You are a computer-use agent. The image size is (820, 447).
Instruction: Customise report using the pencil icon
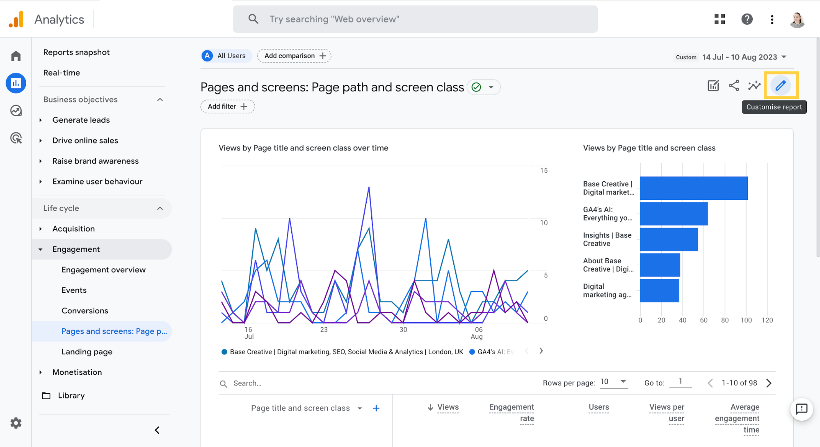coord(780,85)
